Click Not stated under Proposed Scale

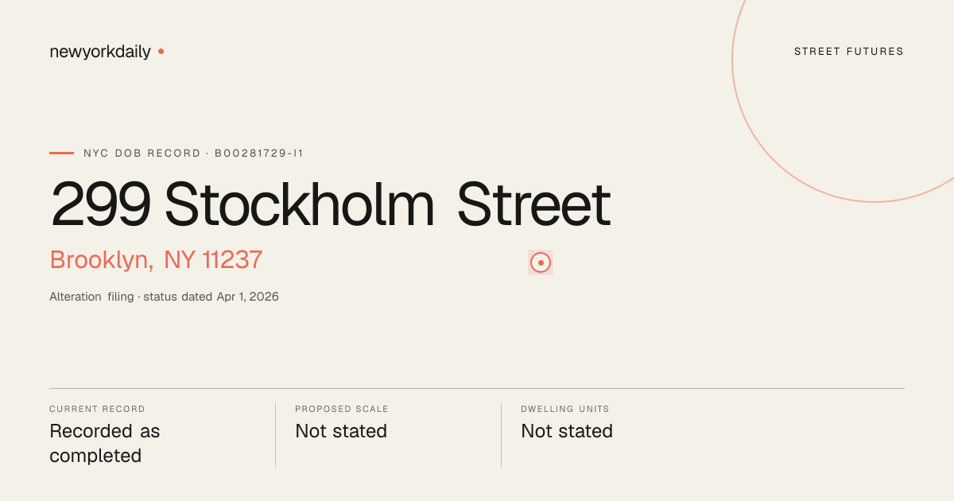pyautogui.click(x=341, y=431)
